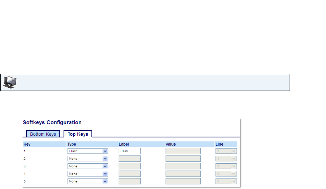Click key number 3 in Key column
Screen dimensions: 326x189
coord(24,166)
